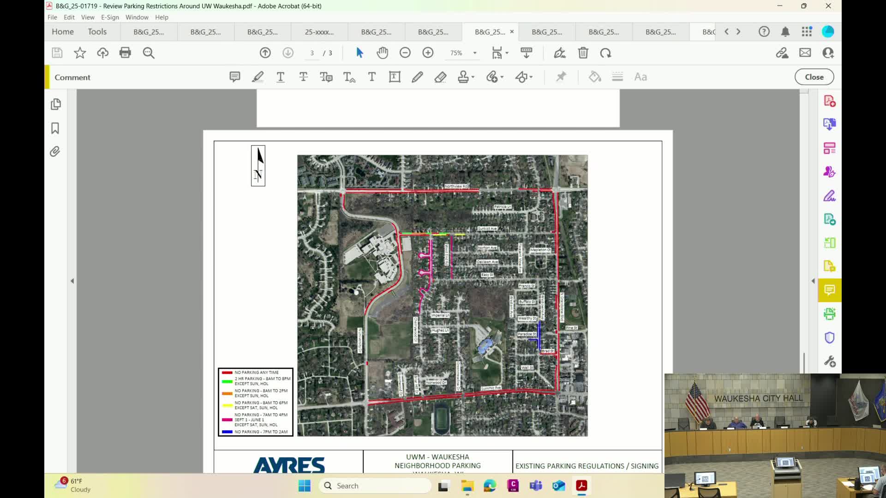Collapse the left navigation pane arrow
This screenshot has height=498, width=886.
pyautogui.click(x=72, y=281)
